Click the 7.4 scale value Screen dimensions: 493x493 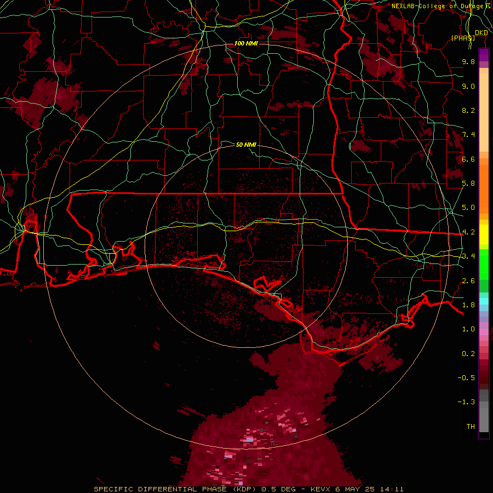pyautogui.click(x=468, y=135)
